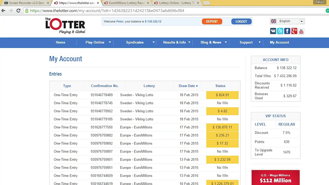The height and width of the screenshot is (185, 329).
Task: Open the Google Plus icon
Action: point(294,31)
